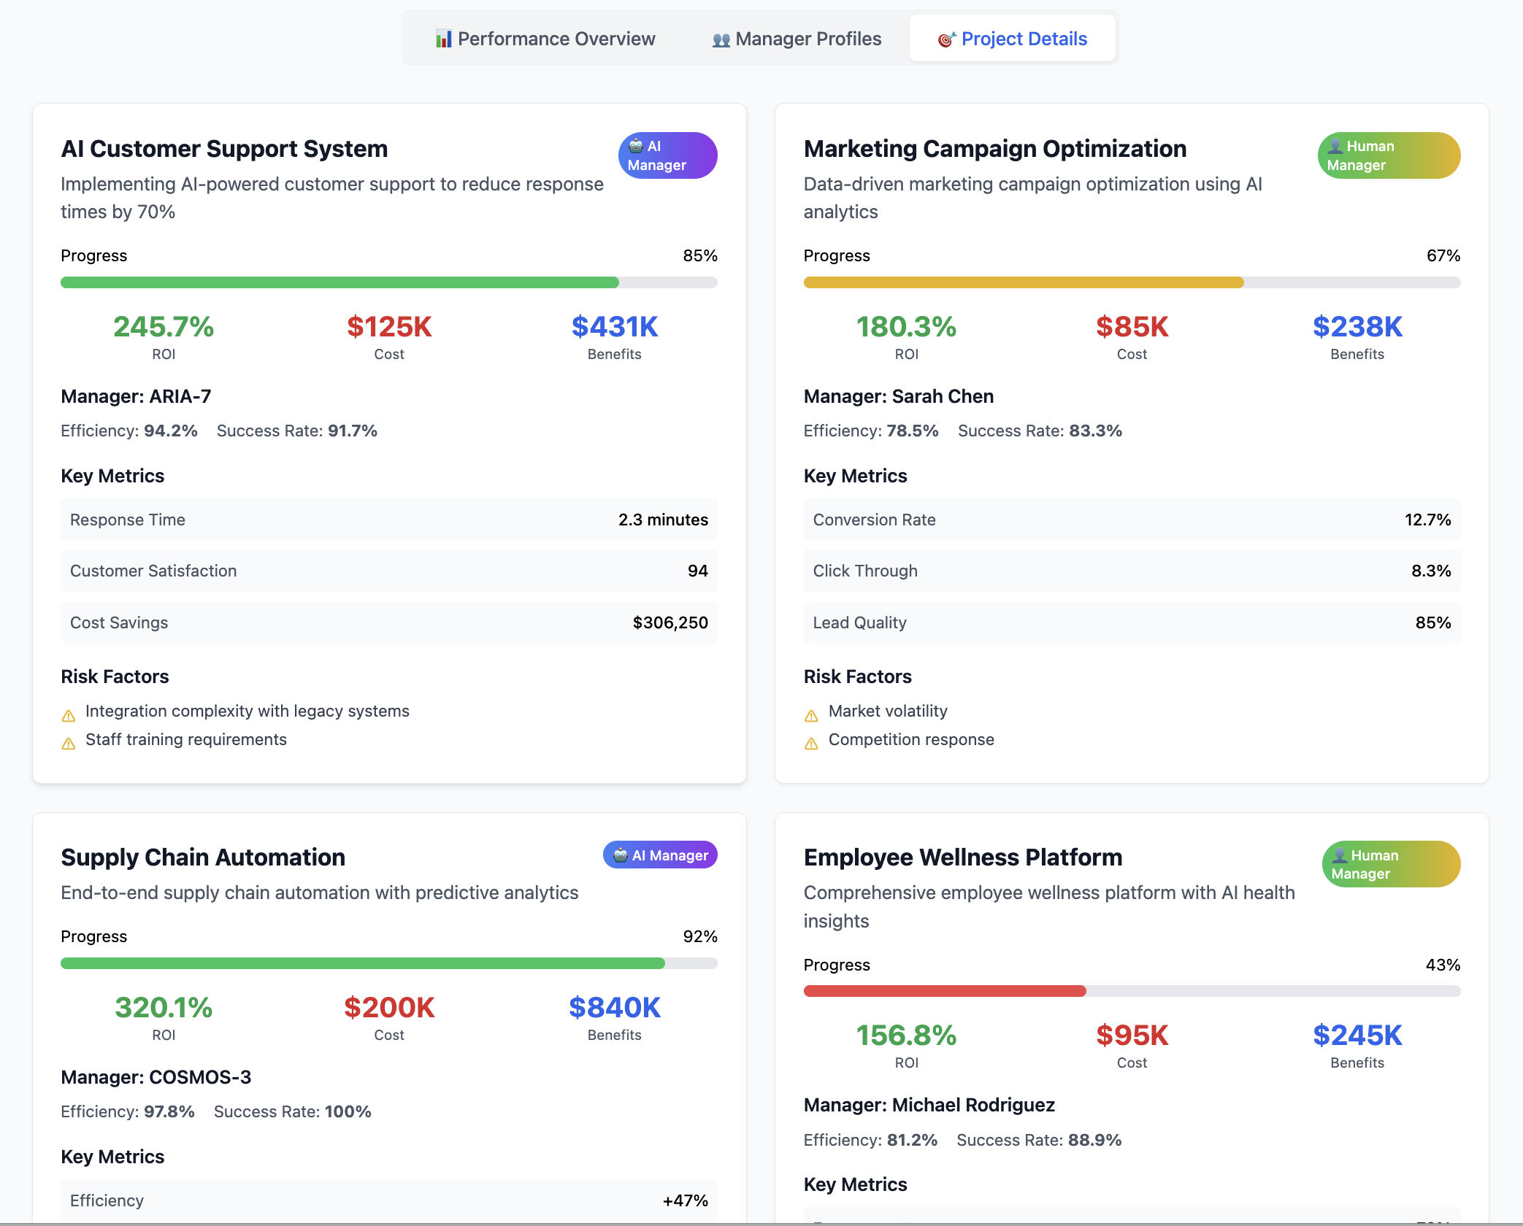This screenshot has width=1523, height=1226.
Task: Click the red 43% progress bar
Action: pos(944,991)
